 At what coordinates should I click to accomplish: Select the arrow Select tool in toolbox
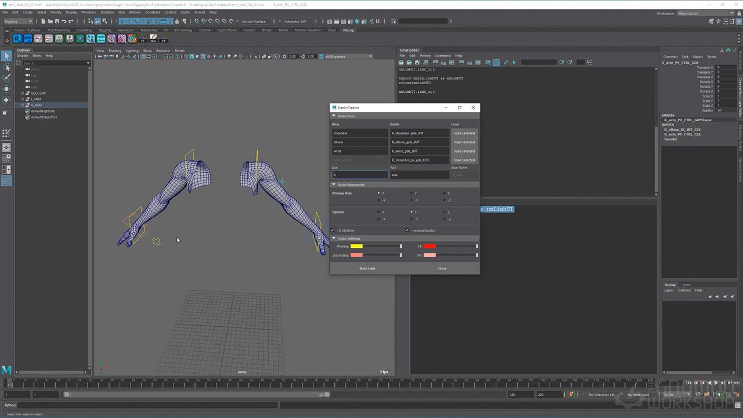point(6,56)
